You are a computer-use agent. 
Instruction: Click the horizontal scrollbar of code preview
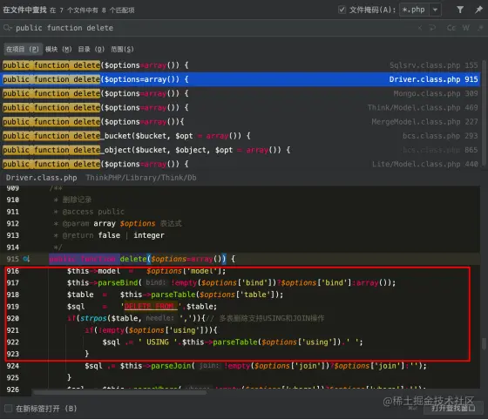coord(119,393)
